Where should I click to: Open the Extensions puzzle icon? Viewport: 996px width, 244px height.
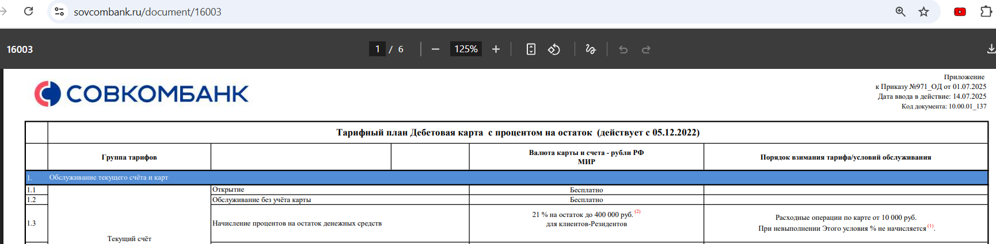pyautogui.click(x=986, y=11)
